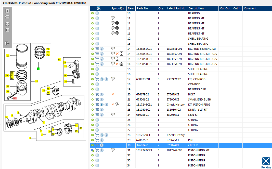Image resolution: width=272 pixels, height=169 pixels.
Task: Click supersession S icon for KIT, CONROD
Action: 102,79
